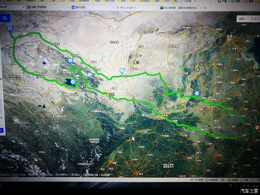
Task: Open the 全国 region dropdown
Action: point(242,19)
